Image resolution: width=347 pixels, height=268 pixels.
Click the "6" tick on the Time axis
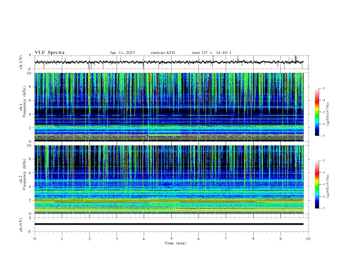(198, 239)
